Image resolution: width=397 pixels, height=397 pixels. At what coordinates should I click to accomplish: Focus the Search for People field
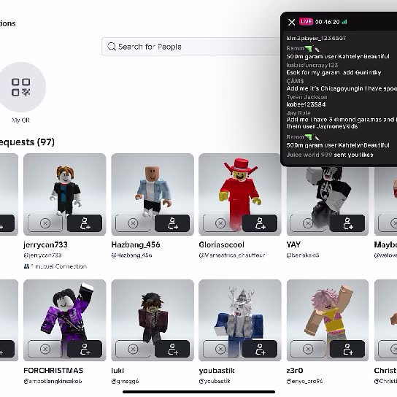[191, 47]
